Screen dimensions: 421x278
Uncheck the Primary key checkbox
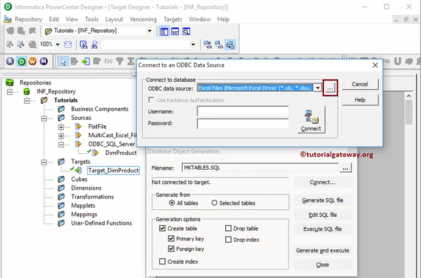[x=171, y=238]
